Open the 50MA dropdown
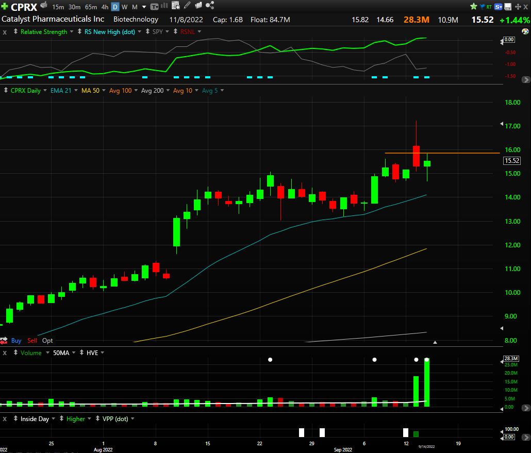This screenshot has width=531, height=453. pos(73,353)
